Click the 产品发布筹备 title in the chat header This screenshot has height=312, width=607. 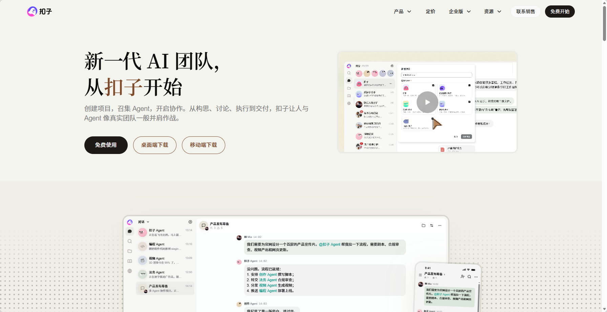click(x=219, y=224)
